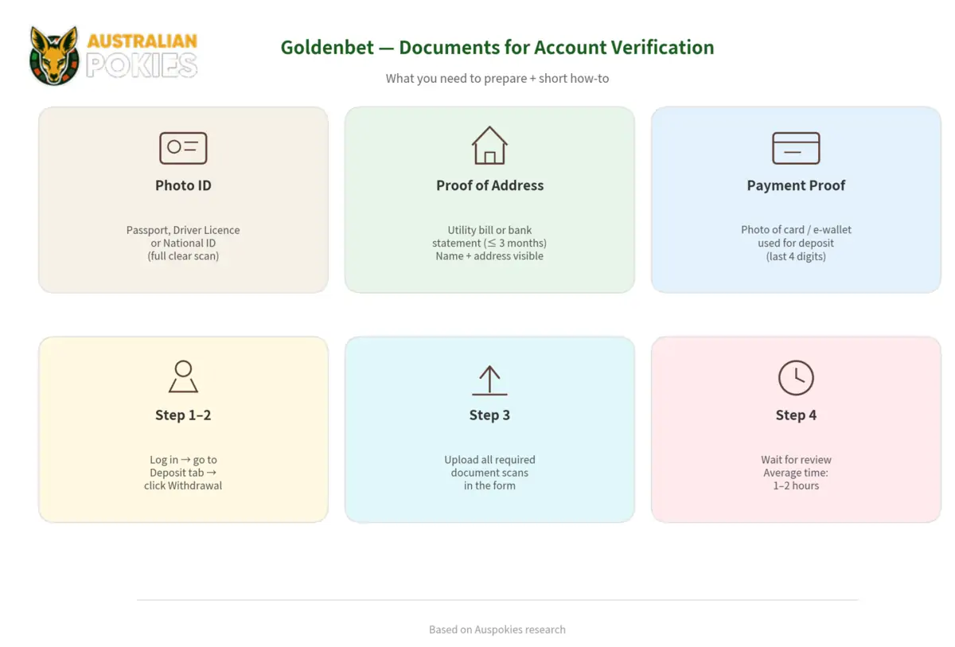
Task: Click the title 'Goldenbet — Documents for Account Verification'
Action: pos(497,48)
